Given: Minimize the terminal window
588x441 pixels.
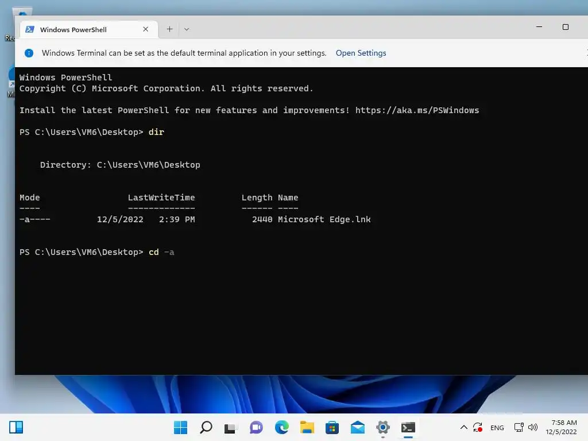Looking at the screenshot, I should [x=539, y=27].
